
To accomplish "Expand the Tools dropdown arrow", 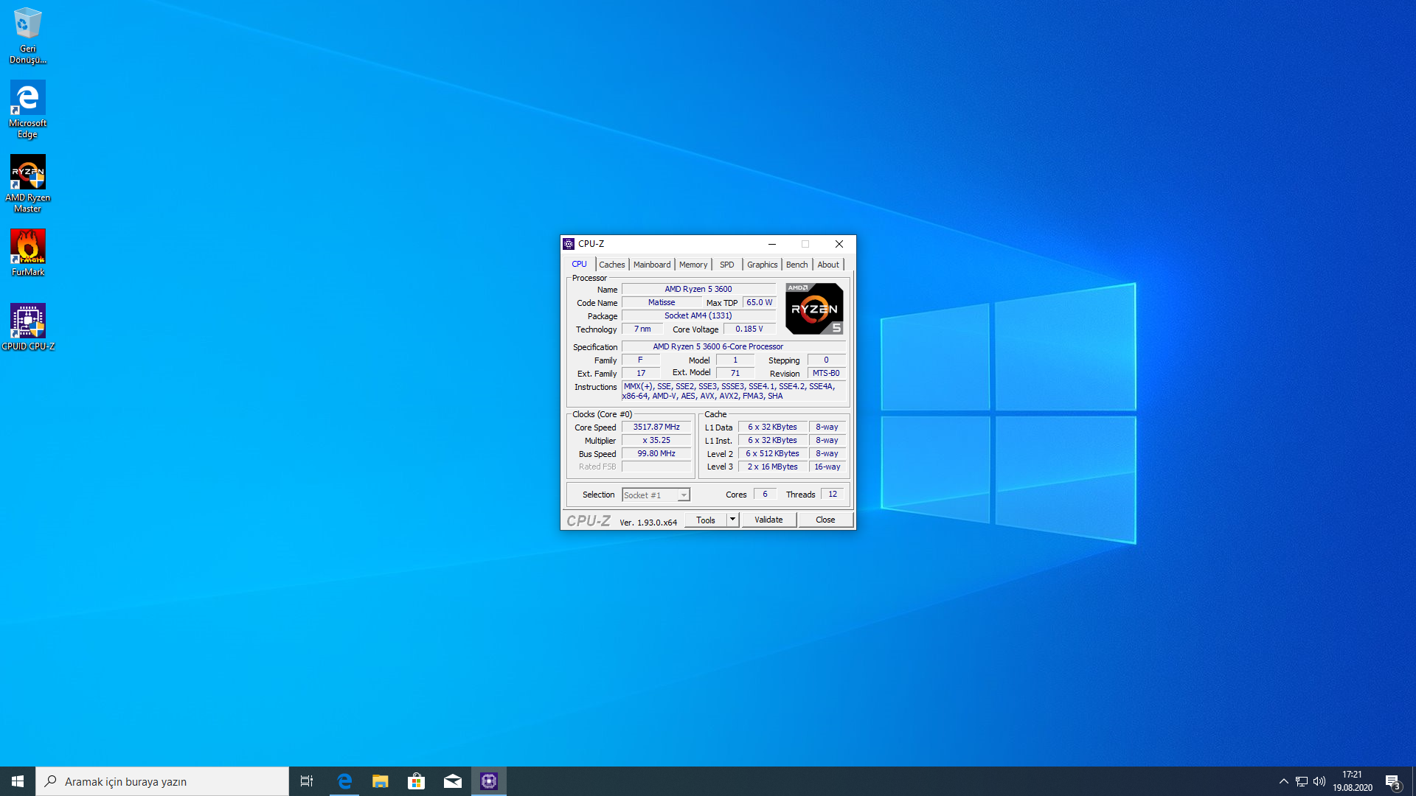I will point(732,520).
